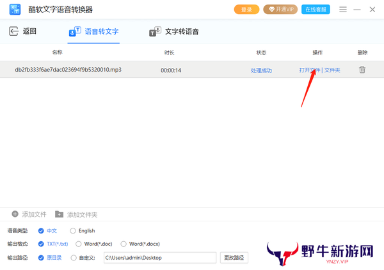Choose Word(*.docx) output format

pyautogui.click(x=124, y=244)
